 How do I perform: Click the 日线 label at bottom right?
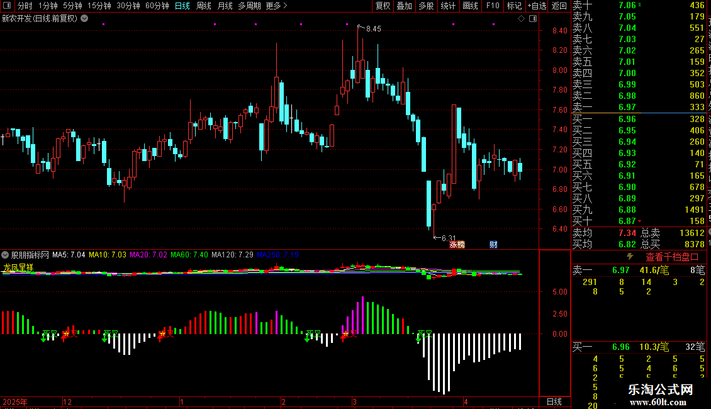[554, 401]
